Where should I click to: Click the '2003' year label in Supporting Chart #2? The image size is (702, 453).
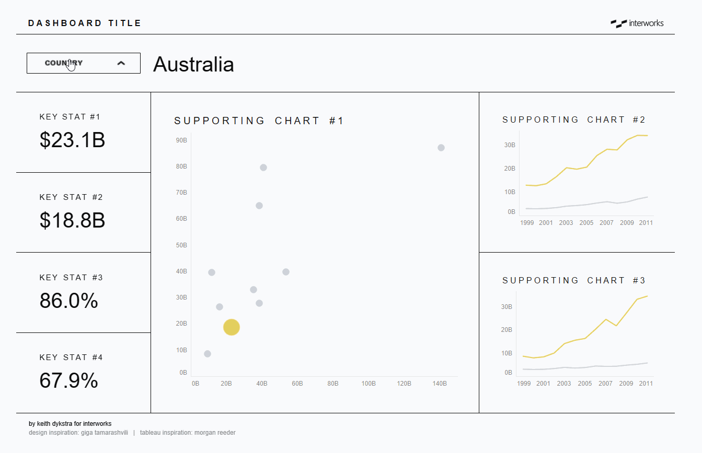click(x=566, y=223)
